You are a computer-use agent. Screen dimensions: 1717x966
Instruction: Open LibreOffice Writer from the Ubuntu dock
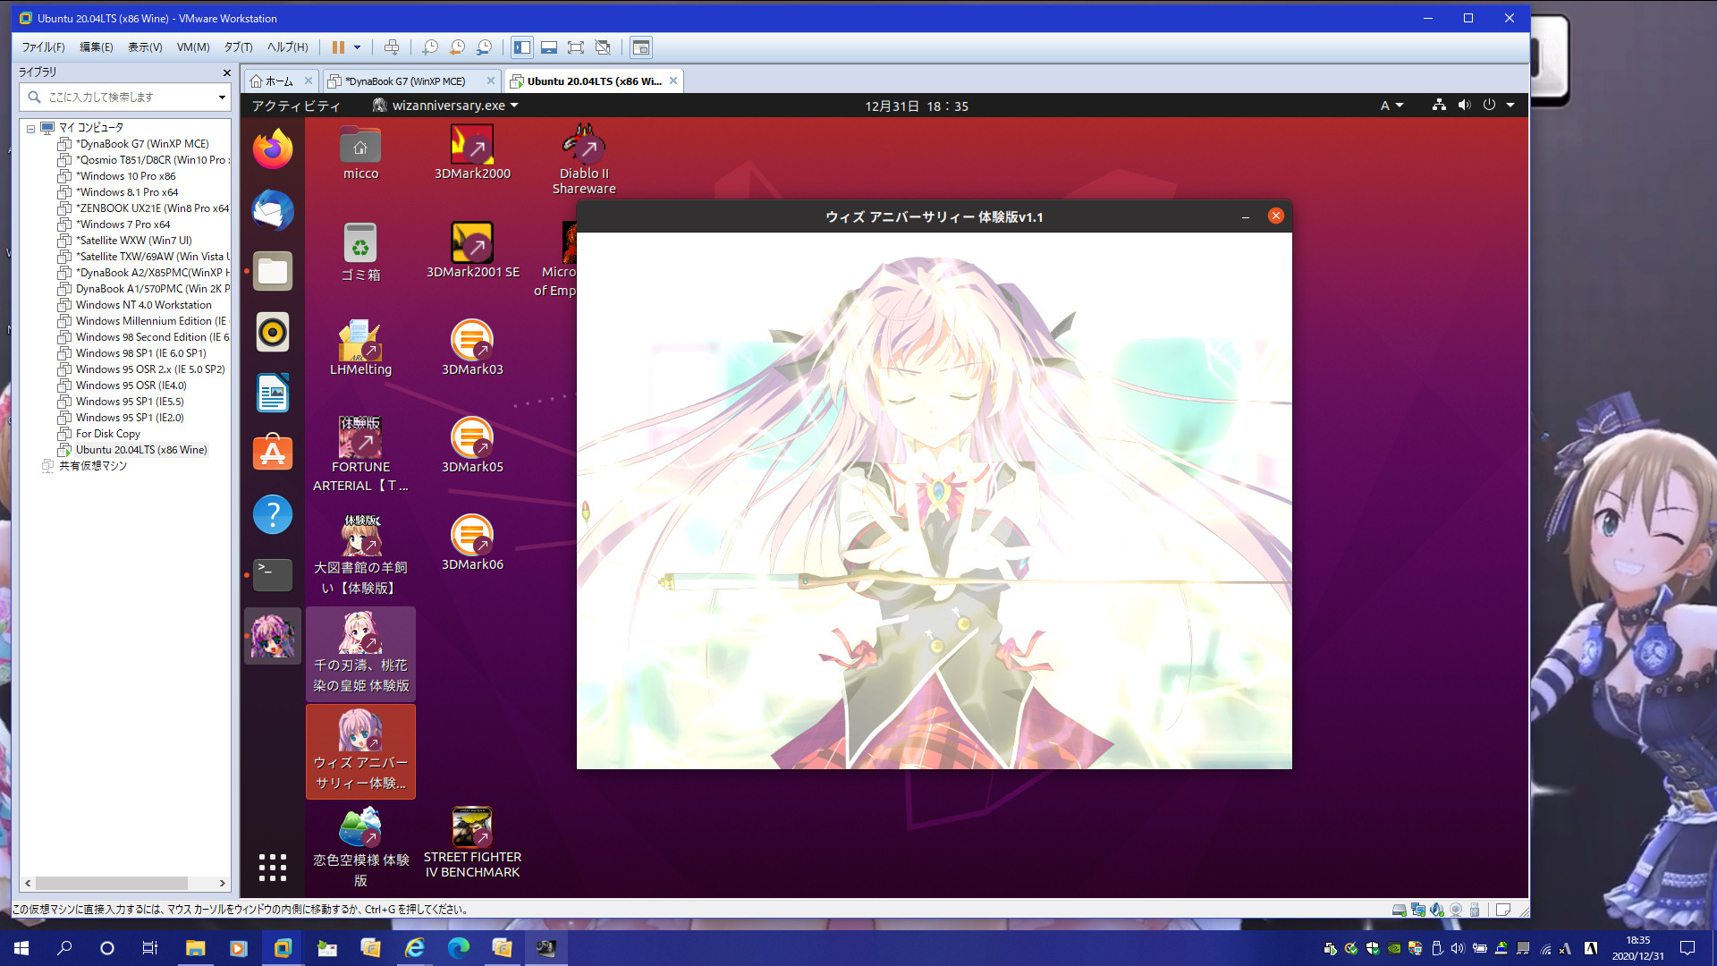273,393
